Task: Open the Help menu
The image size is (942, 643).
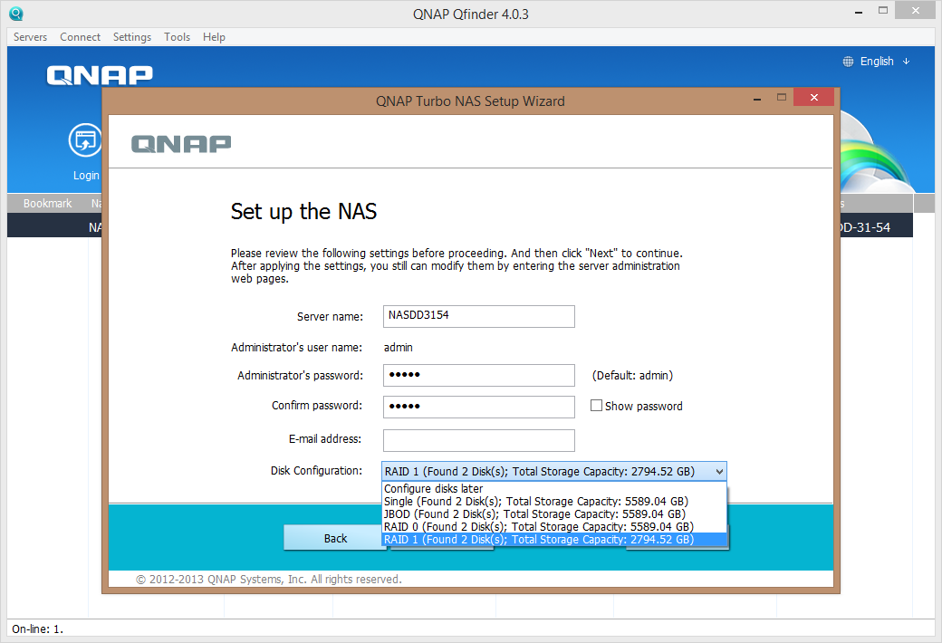Action: tap(214, 36)
